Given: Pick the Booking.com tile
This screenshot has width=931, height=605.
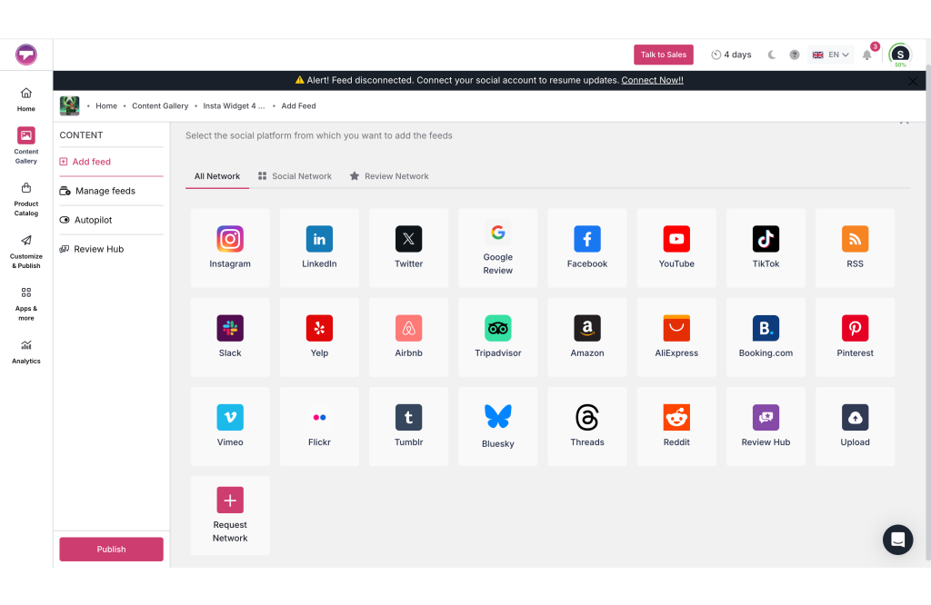Looking at the screenshot, I should coord(766,337).
